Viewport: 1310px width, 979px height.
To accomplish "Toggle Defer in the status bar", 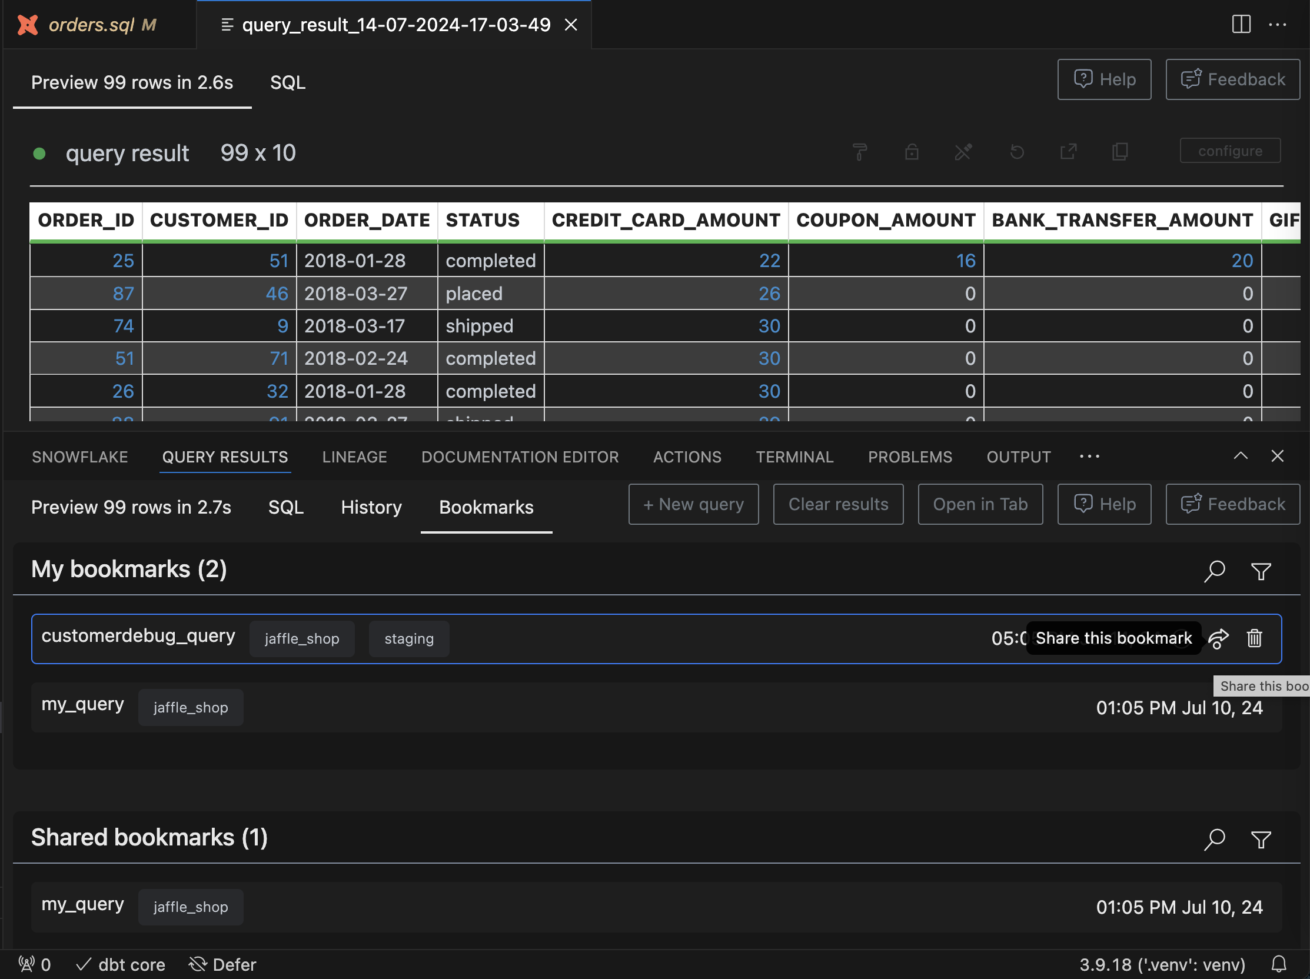I will click(222, 964).
